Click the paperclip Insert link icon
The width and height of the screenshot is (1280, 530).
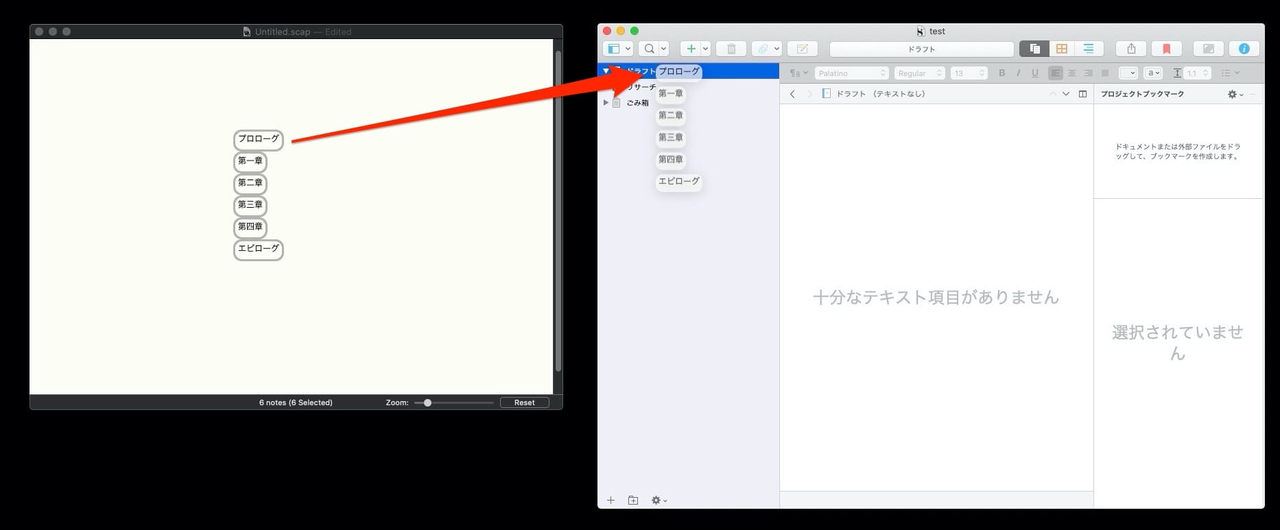763,49
